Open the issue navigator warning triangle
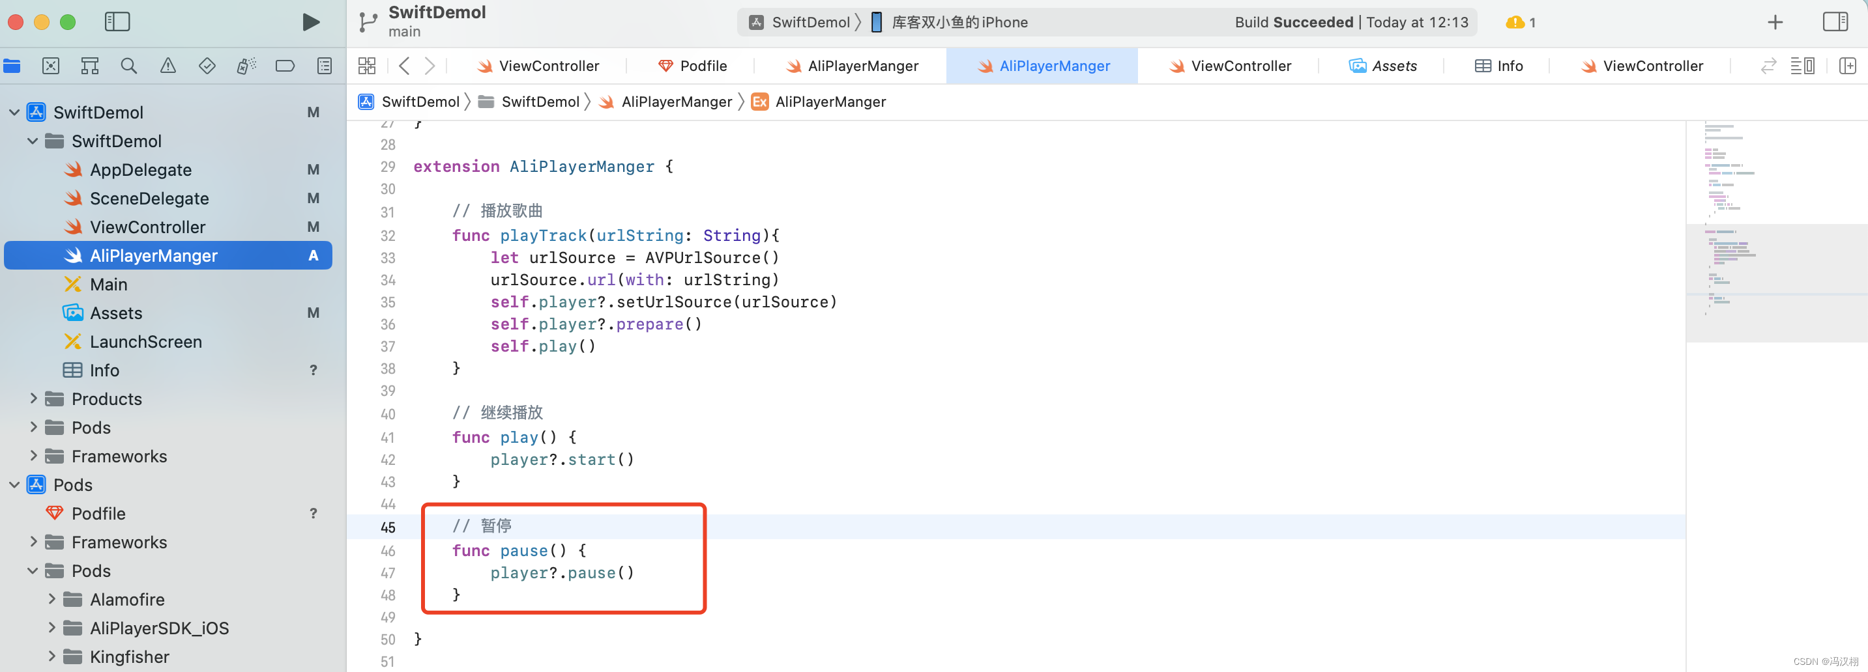The width and height of the screenshot is (1868, 672). coord(168,66)
